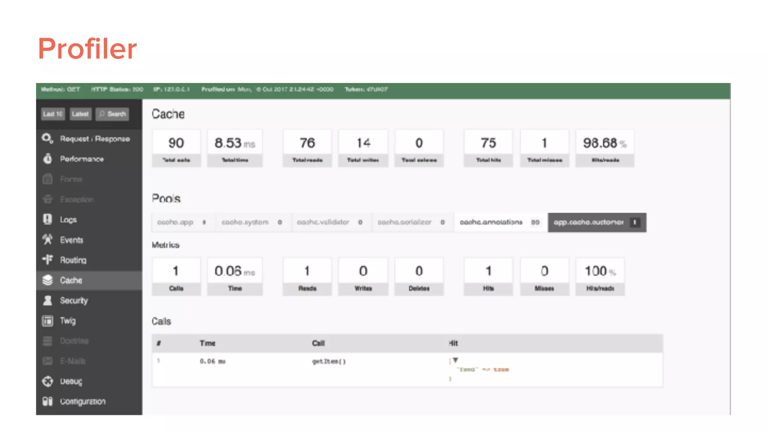
Task: Click the Request / Response magnifier icon
Action: tap(47, 139)
